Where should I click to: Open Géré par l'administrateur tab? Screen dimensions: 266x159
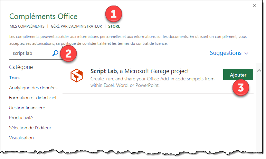pyautogui.click(x=76, y=26)
